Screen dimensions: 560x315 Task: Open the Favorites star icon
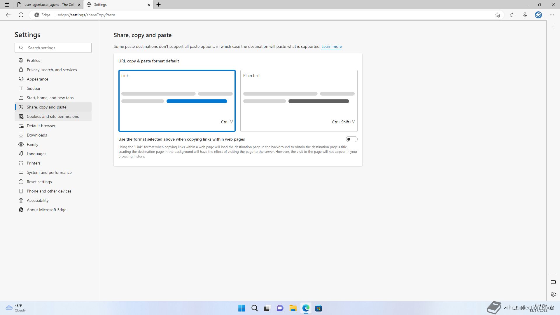(x=512, y=15)
